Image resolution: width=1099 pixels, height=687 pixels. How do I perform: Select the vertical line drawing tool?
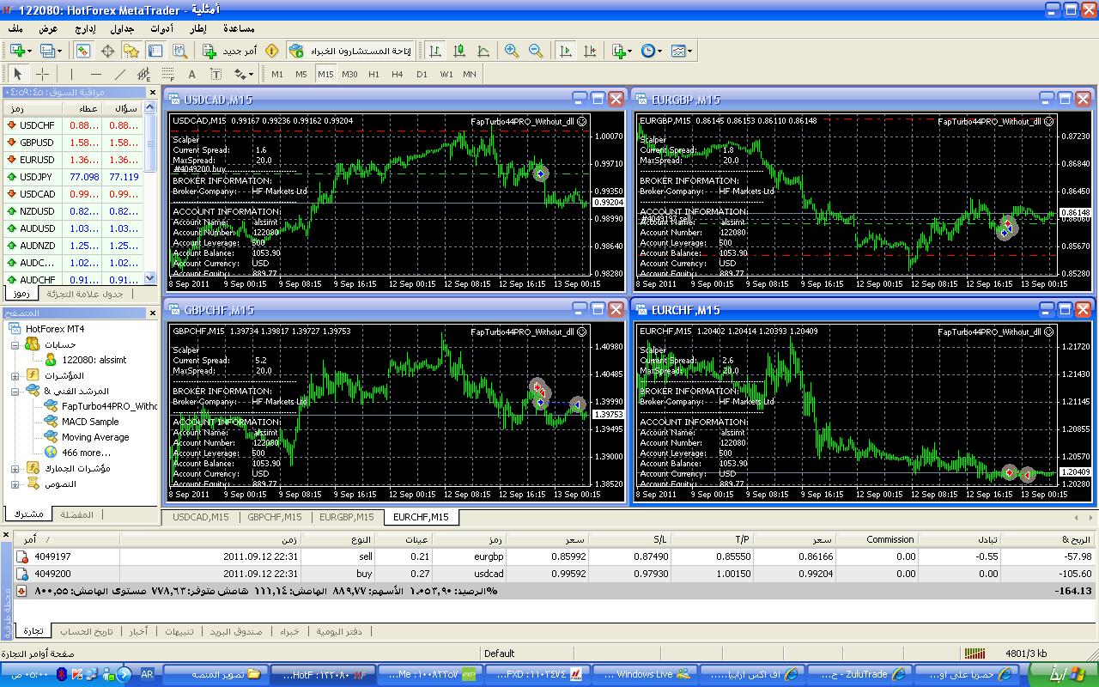coord(71,74)
